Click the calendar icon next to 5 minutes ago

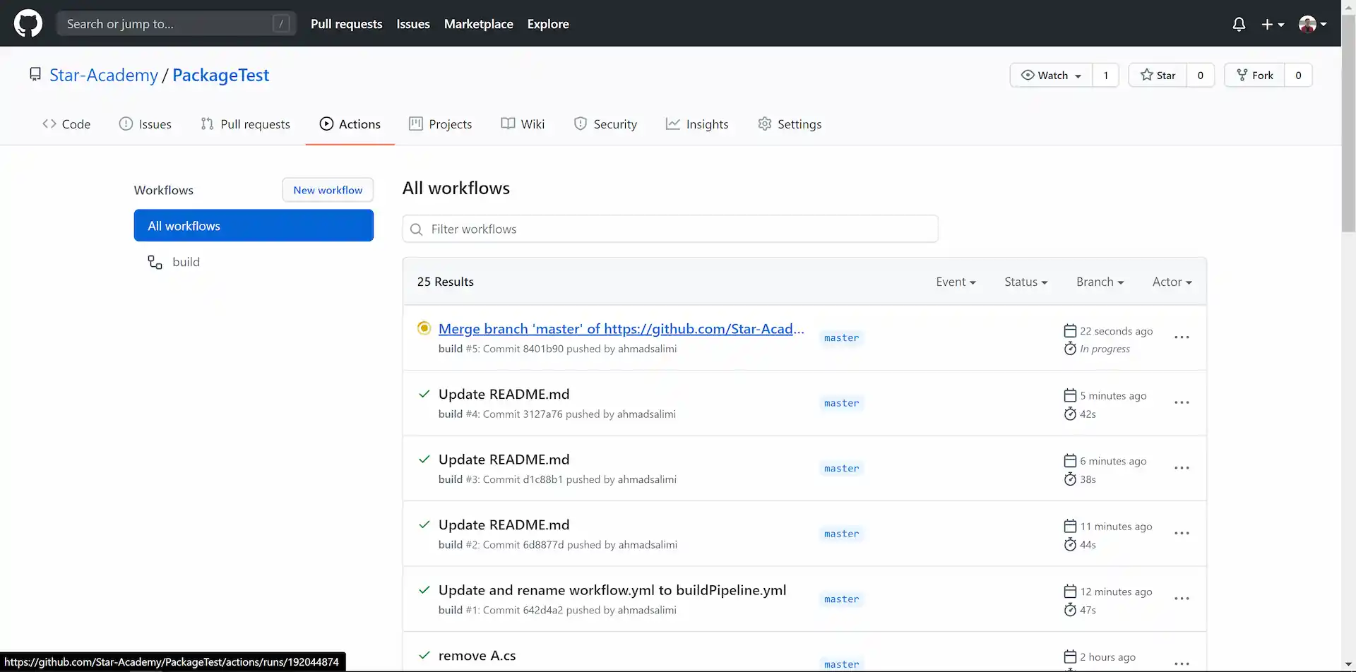click(1070, 395)
